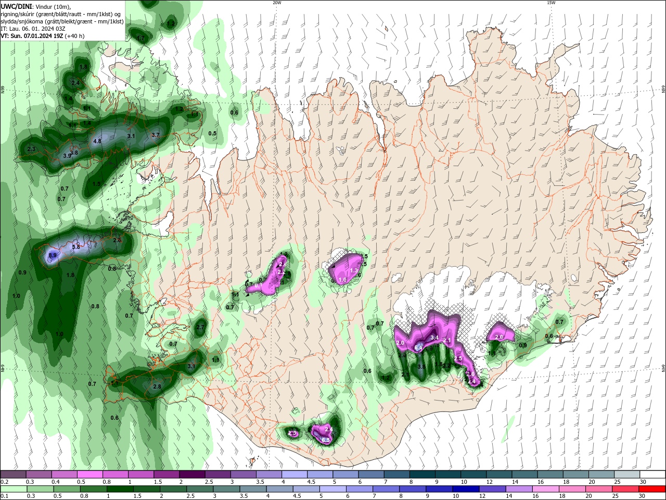Click the '0.1' label under the rain scale
The image size is (666, 500).
(4, 496)
